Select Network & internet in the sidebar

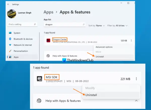coord(23,45)
